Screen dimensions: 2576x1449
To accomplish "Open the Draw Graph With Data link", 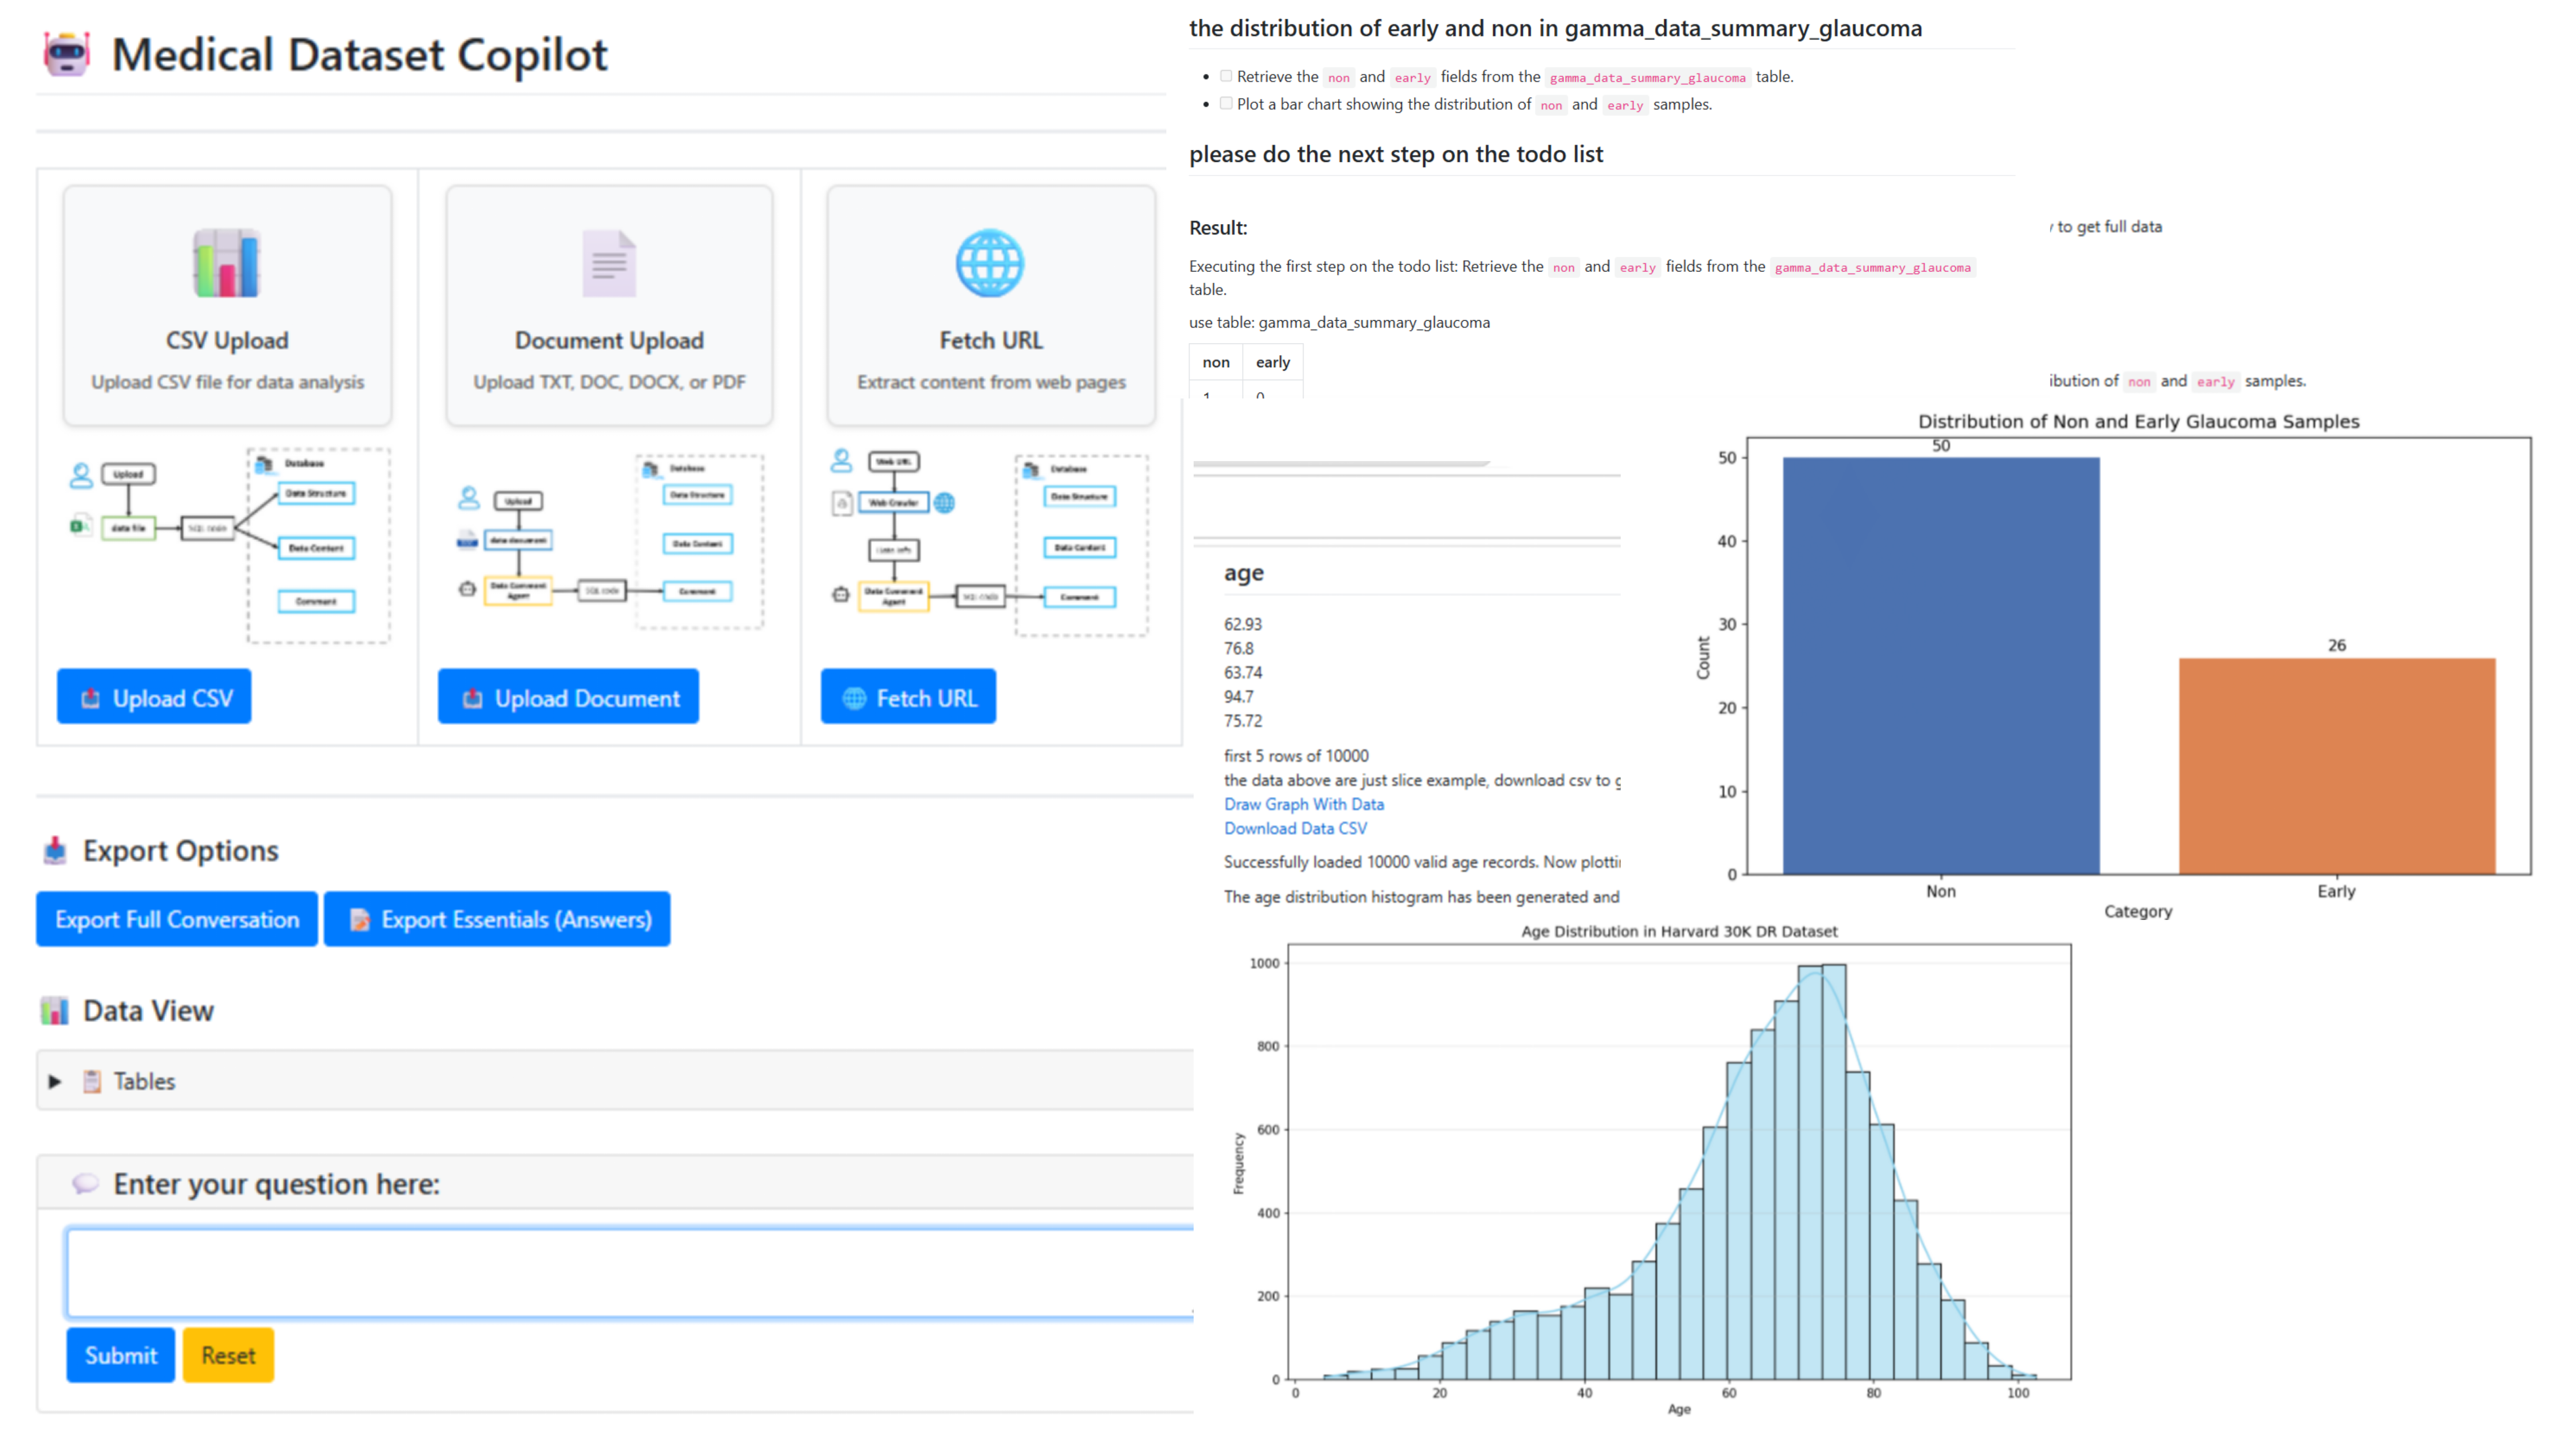I will click(1304, 804).
